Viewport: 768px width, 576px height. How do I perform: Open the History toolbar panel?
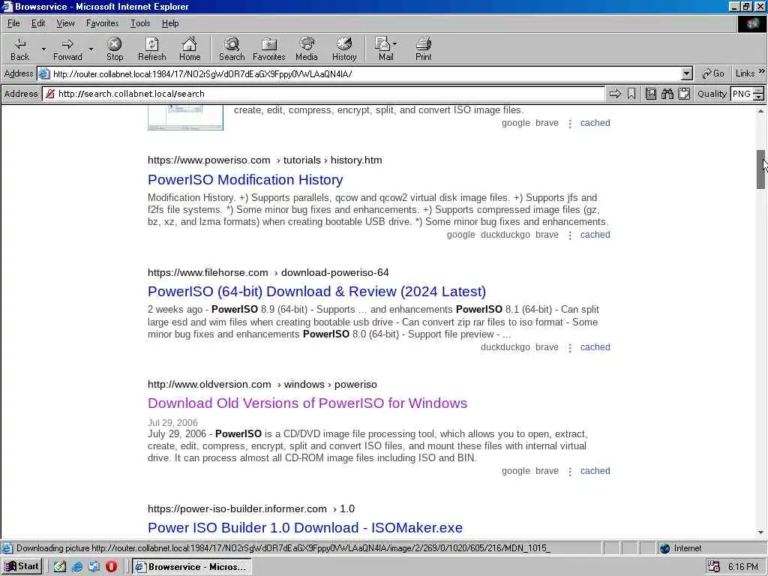[344, 49]
